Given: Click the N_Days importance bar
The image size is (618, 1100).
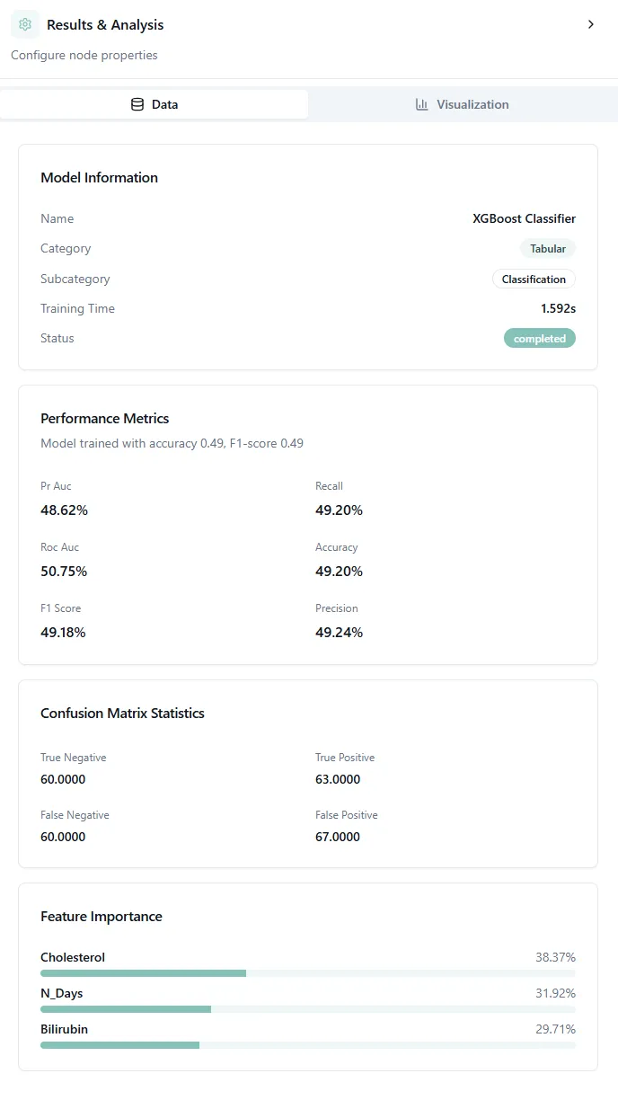Looking at the screenshot, I should coord(307,1009).
